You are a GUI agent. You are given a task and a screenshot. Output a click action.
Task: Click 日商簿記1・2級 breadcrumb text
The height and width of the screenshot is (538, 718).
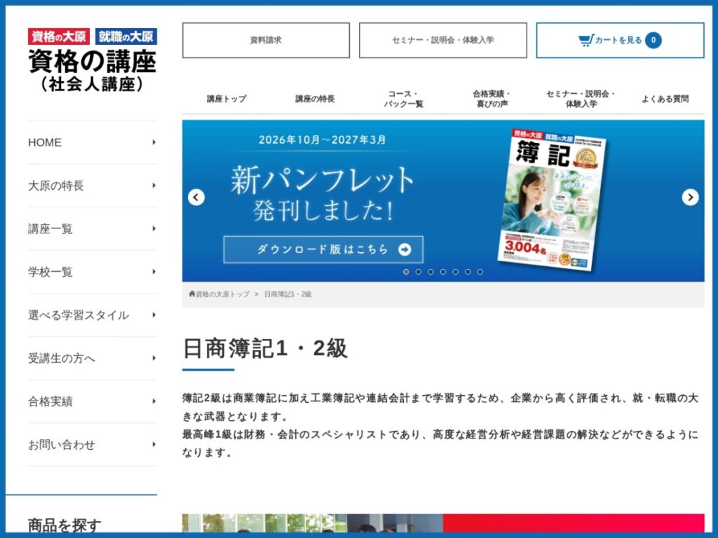[x=287, y=294]
